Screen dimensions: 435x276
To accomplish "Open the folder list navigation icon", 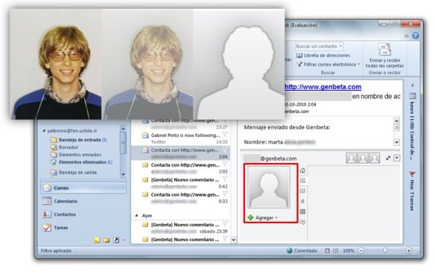I will tap(106, 240).
